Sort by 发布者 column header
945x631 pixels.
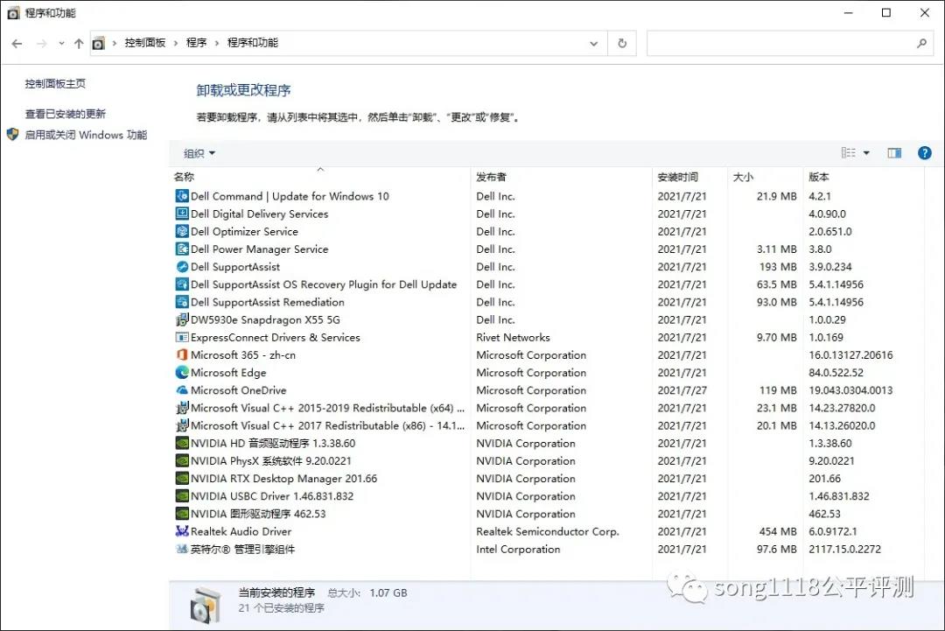[x=491, y=177]
